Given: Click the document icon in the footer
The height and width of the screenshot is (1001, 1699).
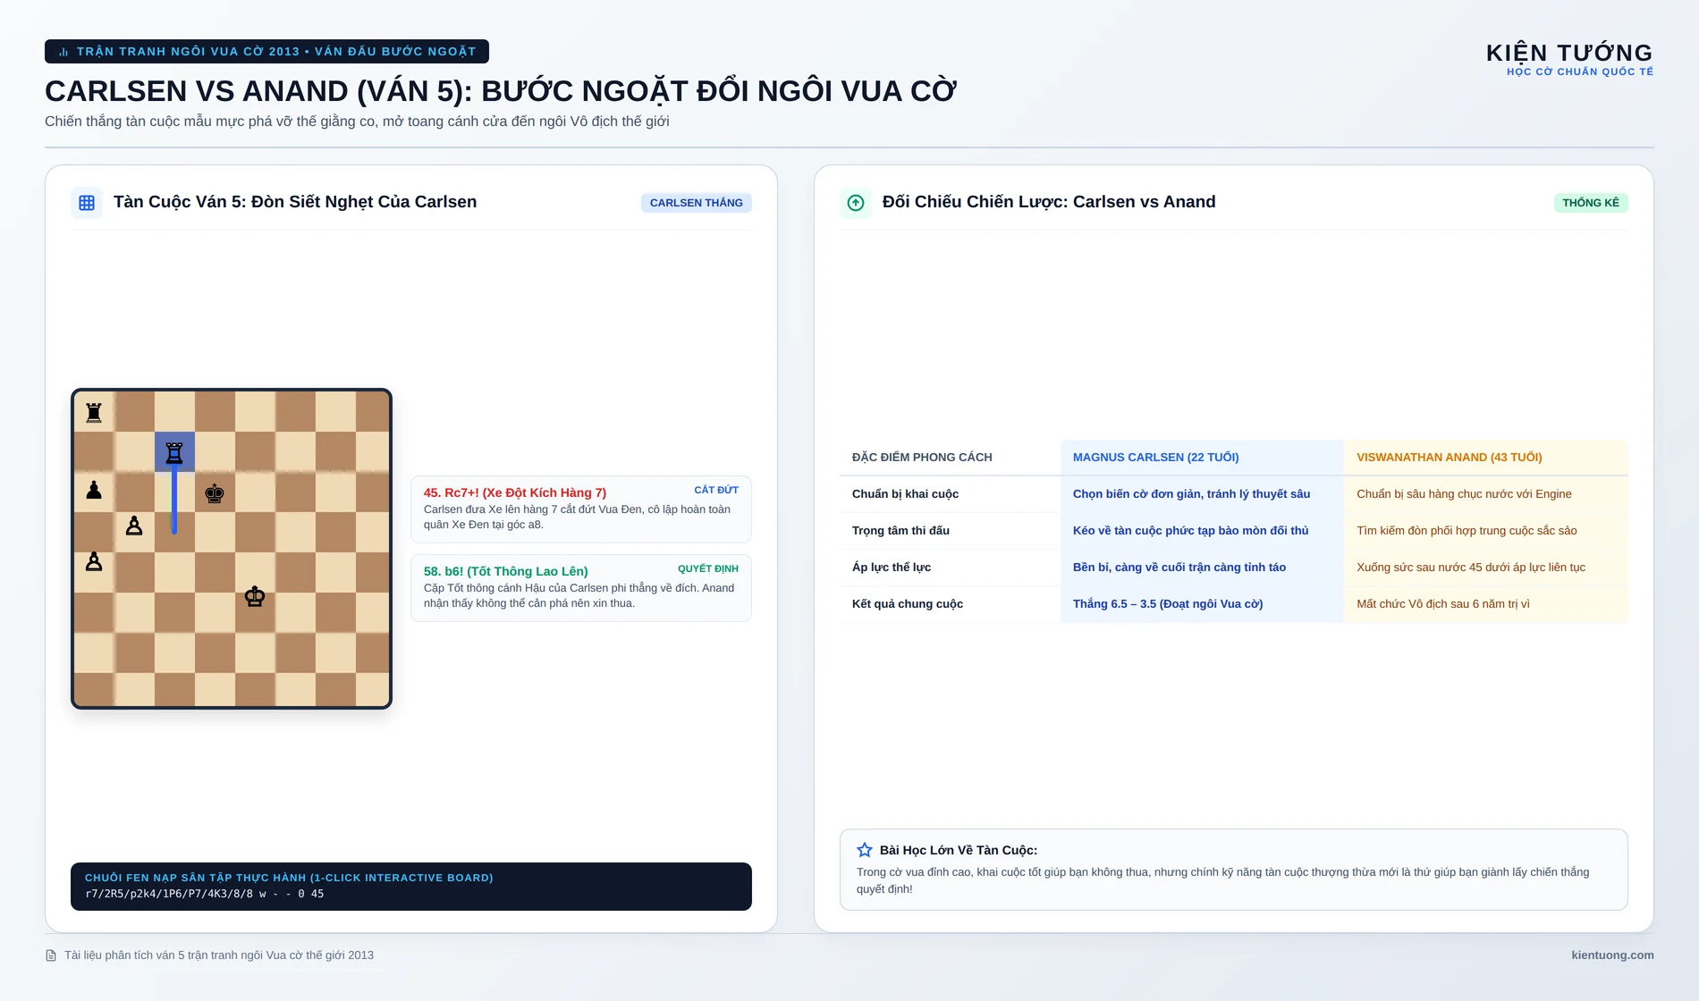Looking at the screenshot, I should (51, 955).
